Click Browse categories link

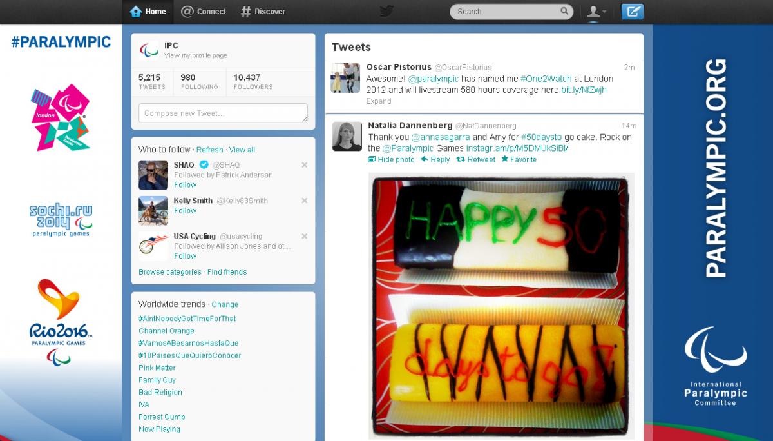170,272
